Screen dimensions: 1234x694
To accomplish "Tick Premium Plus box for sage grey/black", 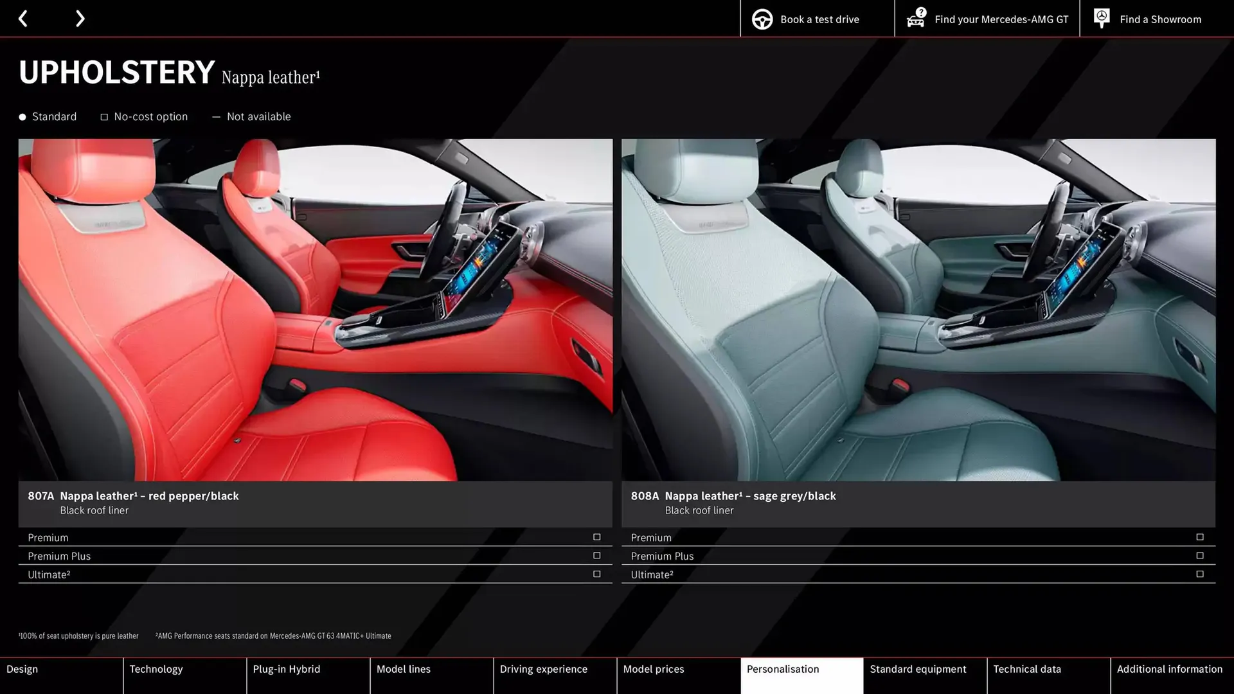I will (1199, 556).
